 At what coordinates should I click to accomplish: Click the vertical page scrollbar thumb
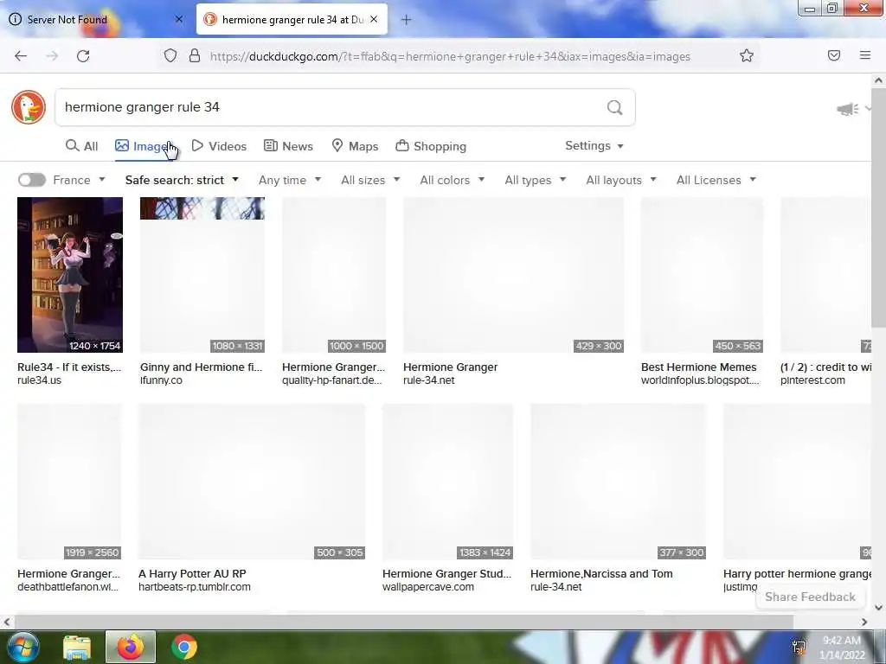click(878, 206)
